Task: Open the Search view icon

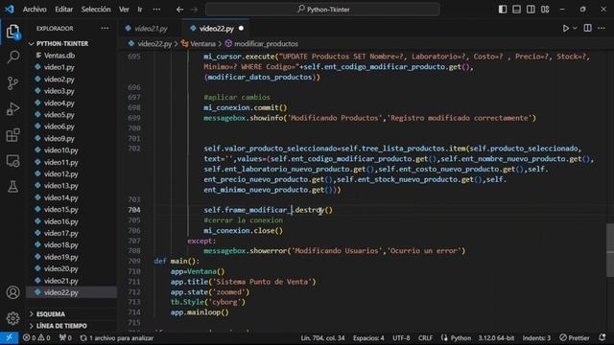Action: tap(12, 57)
